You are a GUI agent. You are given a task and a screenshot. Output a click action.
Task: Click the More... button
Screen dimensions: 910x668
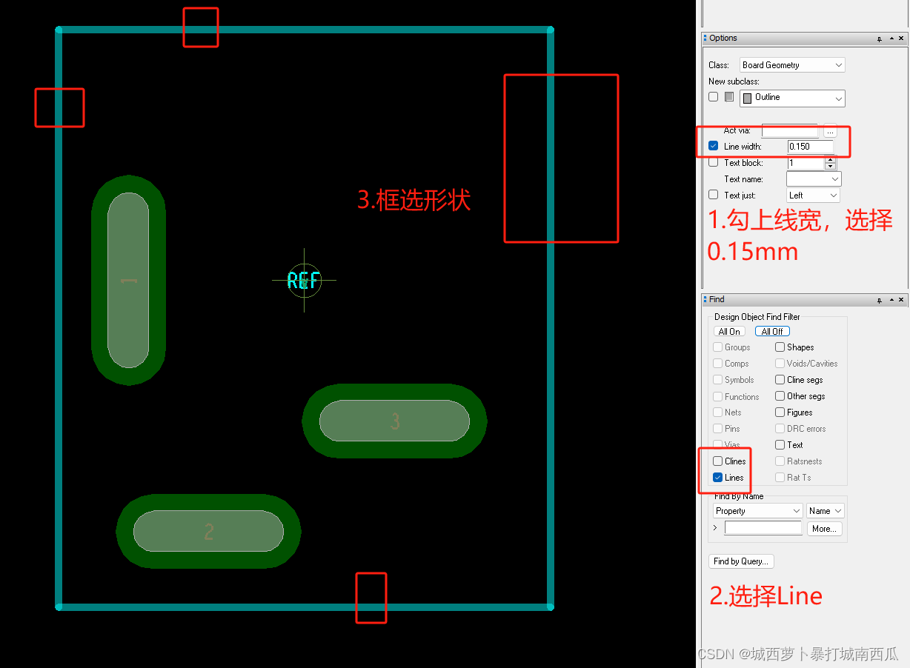click(x=824, y=529)
